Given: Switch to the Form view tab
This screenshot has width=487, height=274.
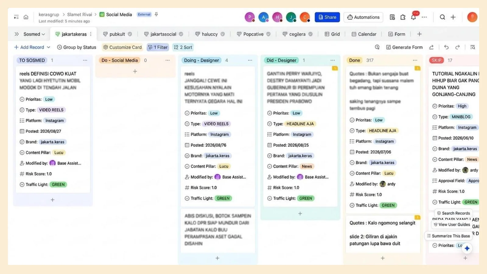Looking at the screenshot, I should point(397,34).
